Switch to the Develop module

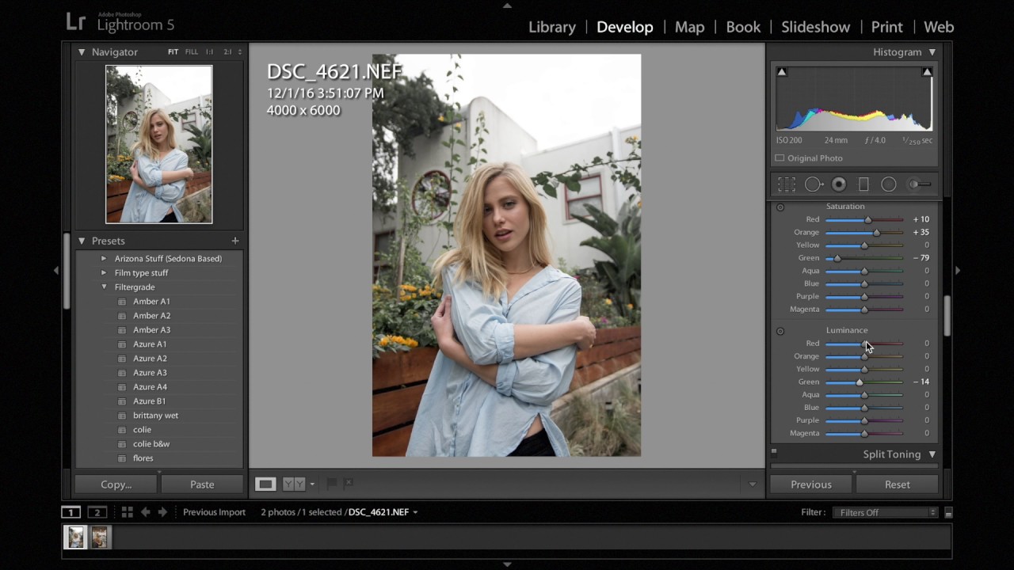[x=625, y=27]
